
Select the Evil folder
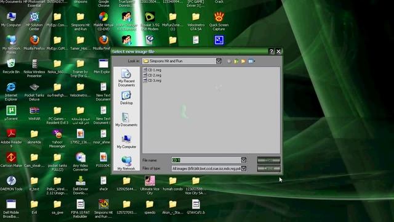pos(34,207)
